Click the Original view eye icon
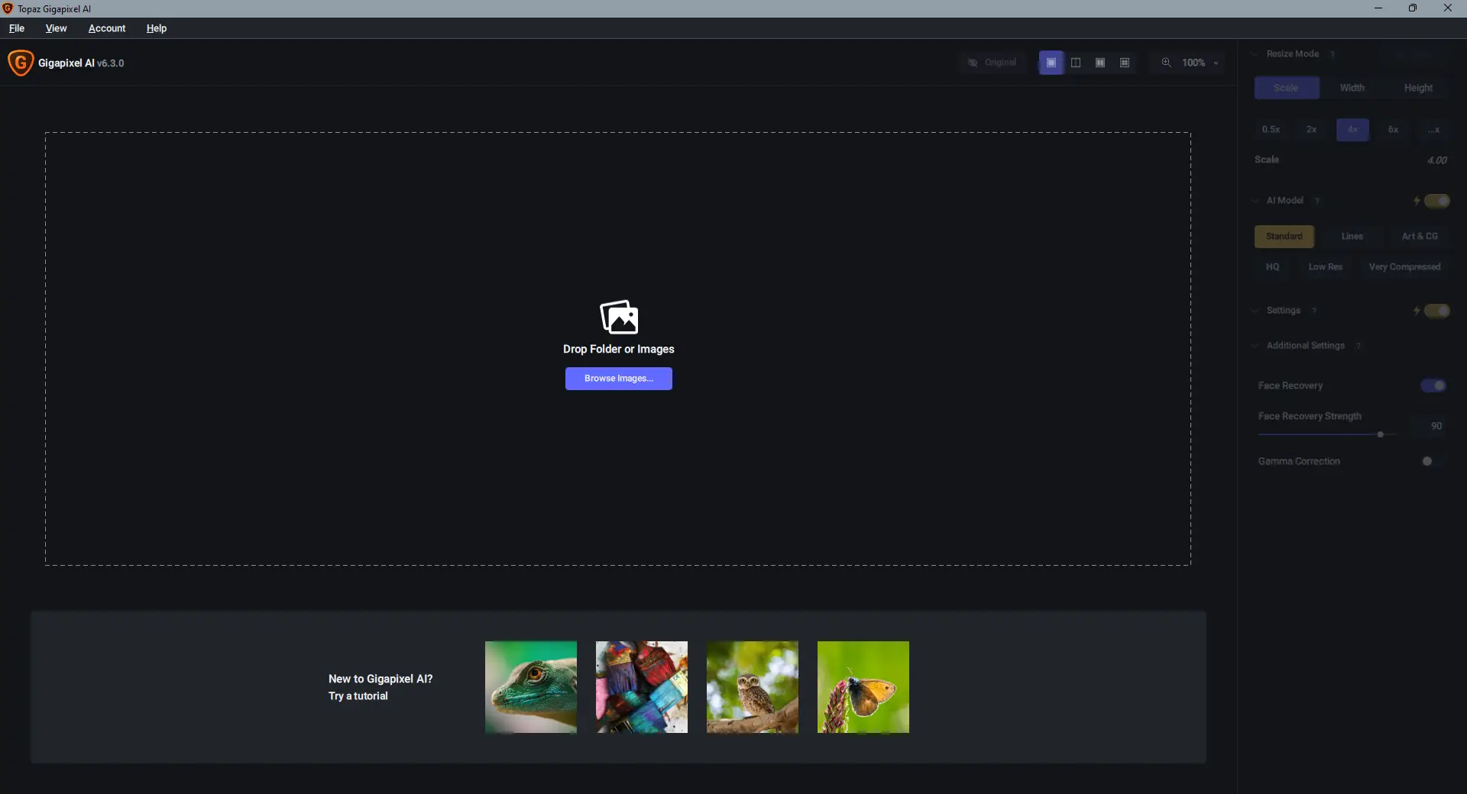The height and width of the screenshot is (794, 1467). pos(973,63)
